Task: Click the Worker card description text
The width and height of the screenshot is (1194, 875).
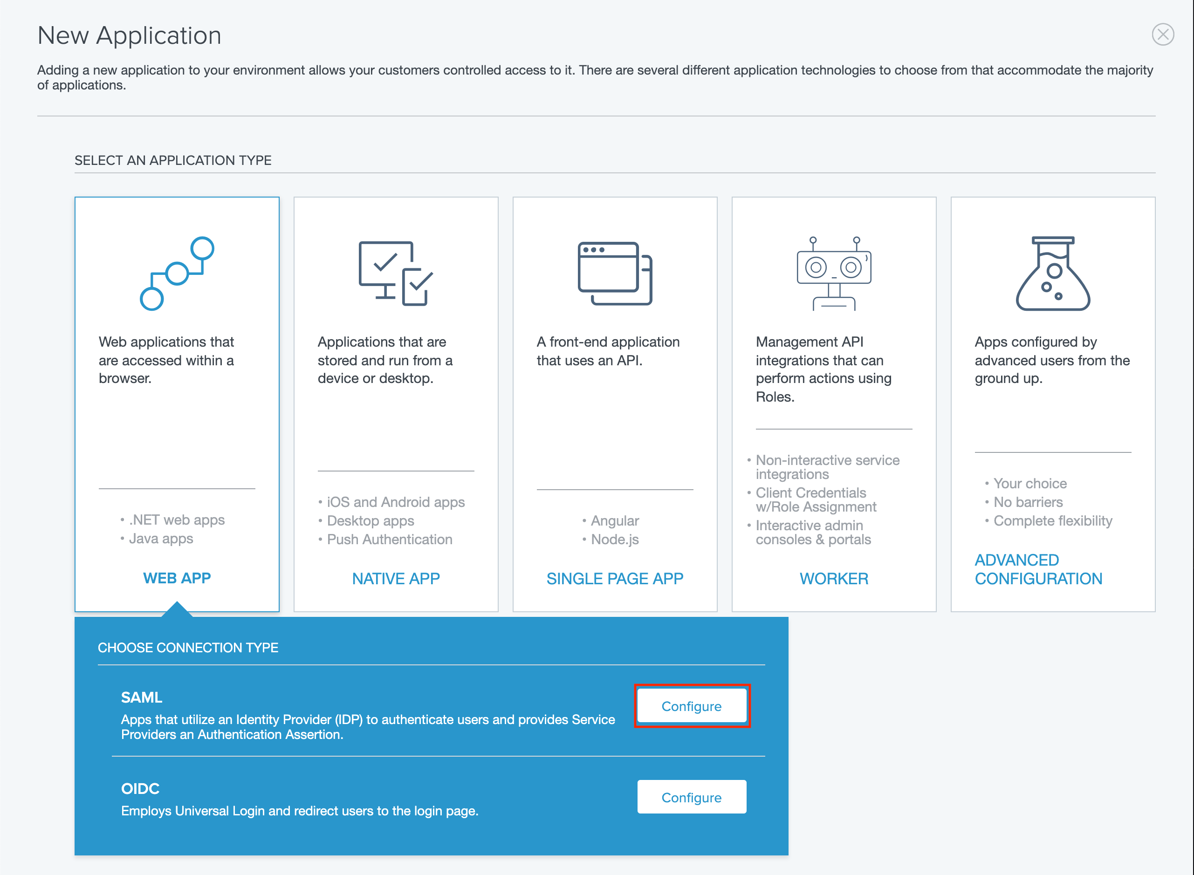Action: point(823,369)
